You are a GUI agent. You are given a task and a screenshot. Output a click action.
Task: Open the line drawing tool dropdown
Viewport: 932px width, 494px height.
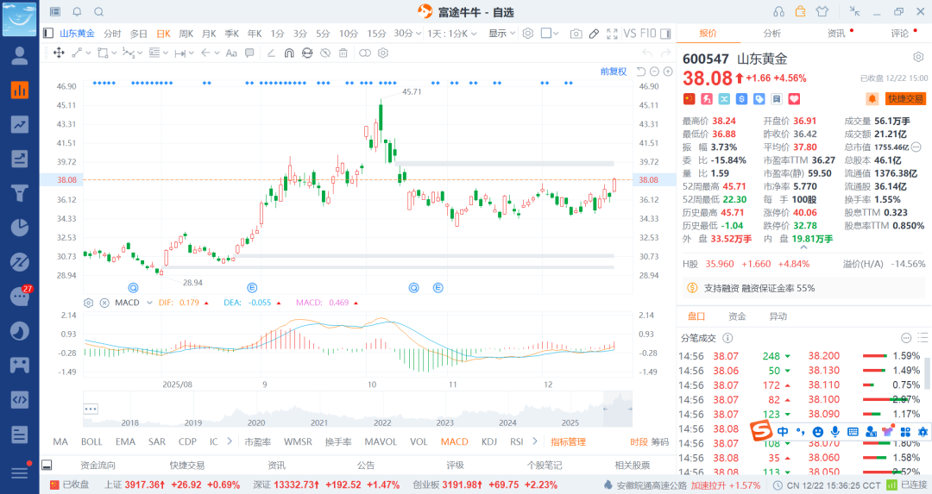pyautogui.click(x=81, y=53)
